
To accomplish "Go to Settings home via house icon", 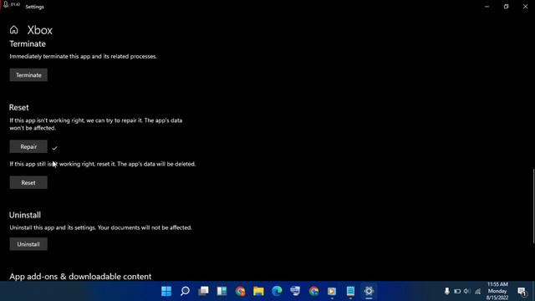I will 13,30.
